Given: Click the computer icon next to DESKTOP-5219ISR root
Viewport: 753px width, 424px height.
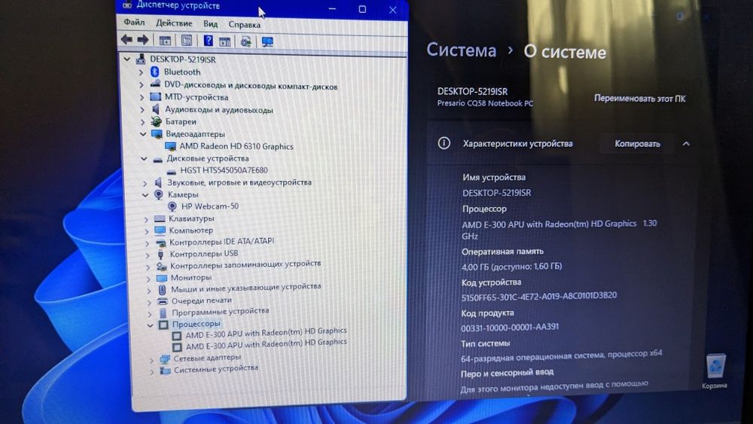Looking at the screenshot, I should 141,59.
